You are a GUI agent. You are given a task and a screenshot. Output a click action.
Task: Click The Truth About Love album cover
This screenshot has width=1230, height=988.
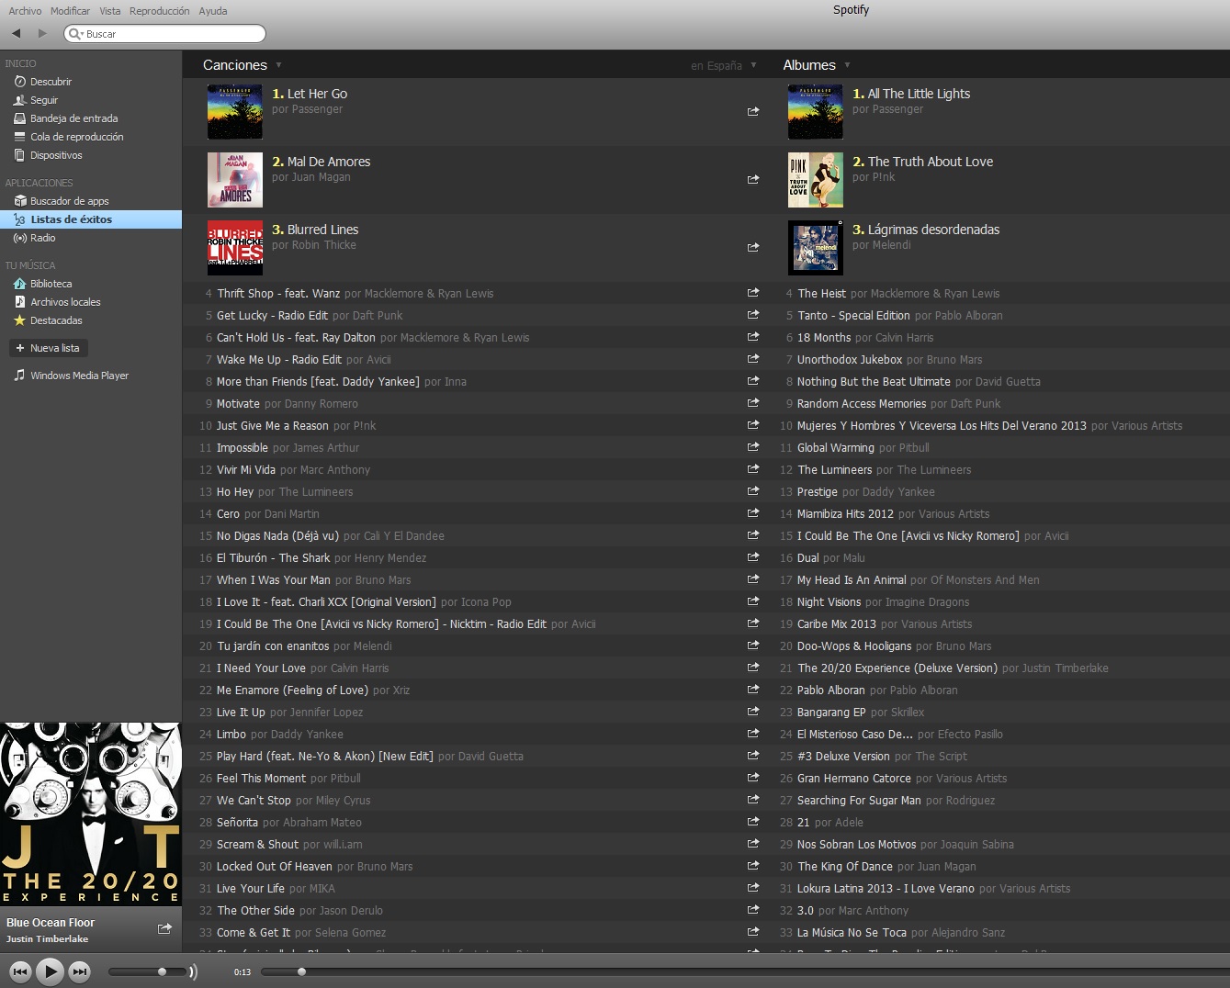click(x=816, y=180)
